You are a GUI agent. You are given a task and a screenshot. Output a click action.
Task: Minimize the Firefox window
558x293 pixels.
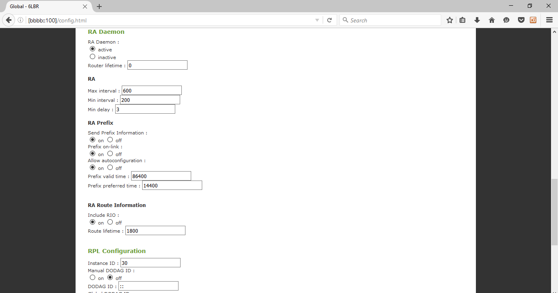(511, 6)
